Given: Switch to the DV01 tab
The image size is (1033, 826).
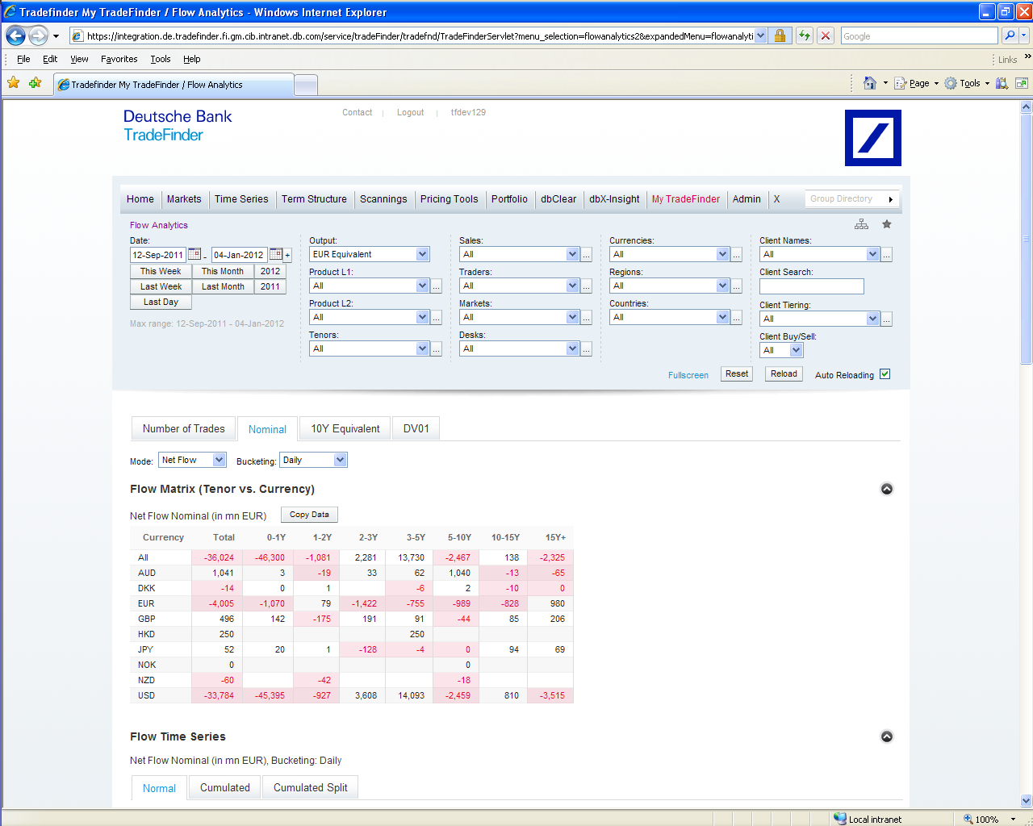Looking at the screenshot, I should coord(416,428).
